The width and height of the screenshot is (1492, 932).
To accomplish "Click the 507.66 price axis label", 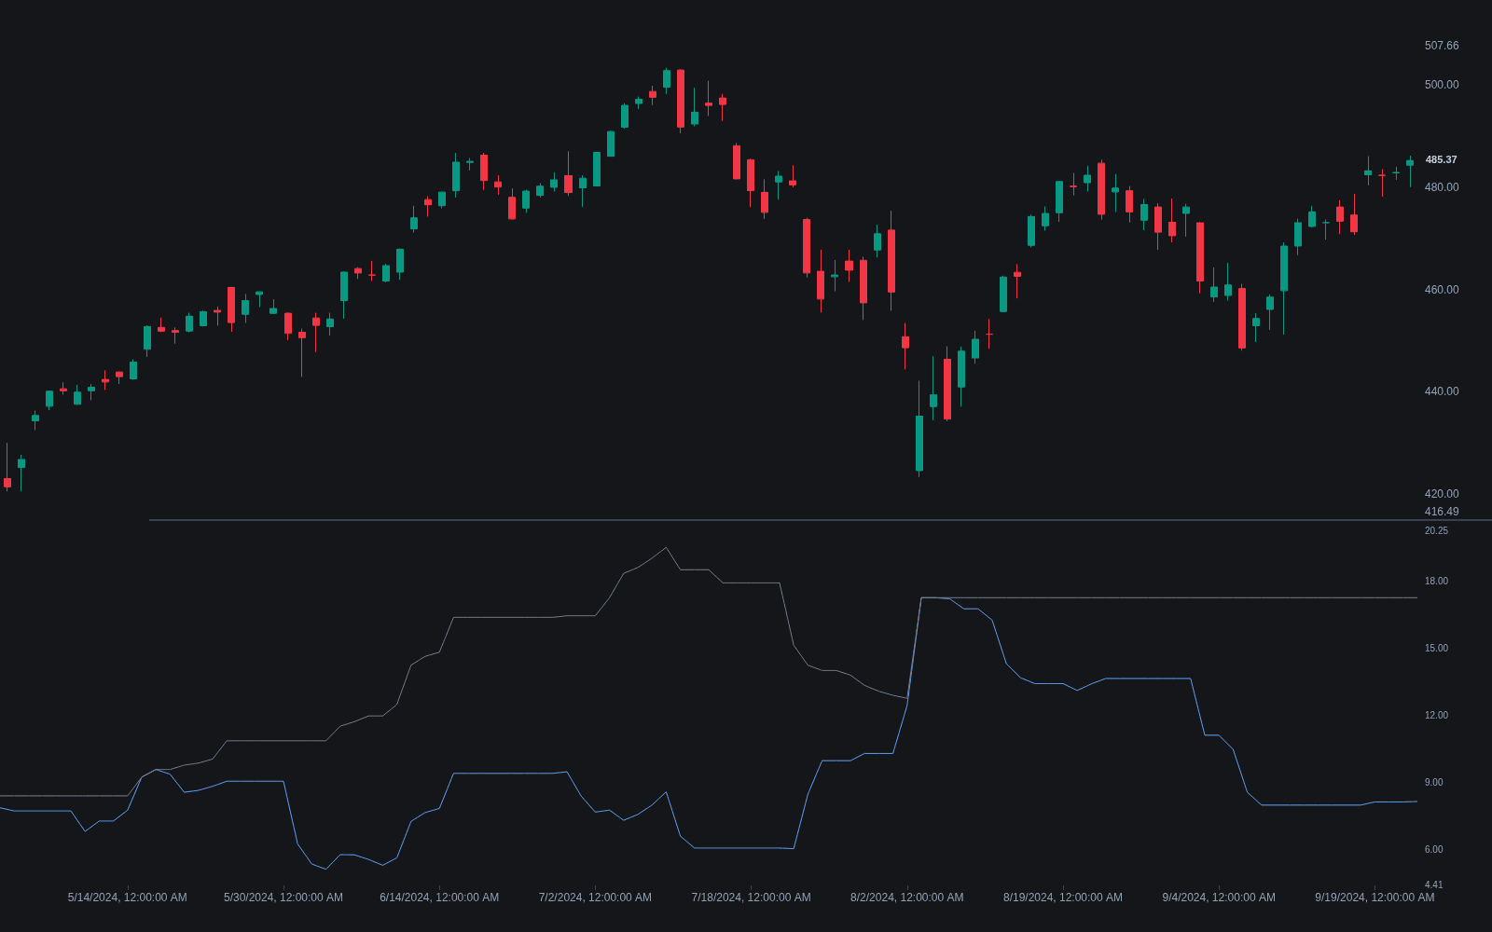I will (1442, 46).
